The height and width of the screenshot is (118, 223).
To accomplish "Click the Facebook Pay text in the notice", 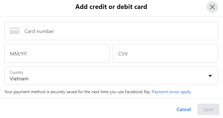I will 137,92.
